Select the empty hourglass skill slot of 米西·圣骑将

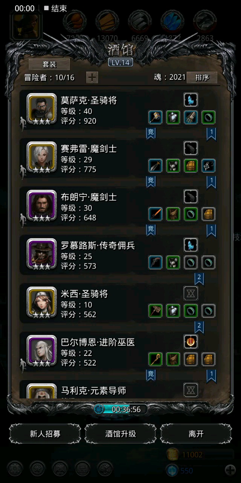tap(191, 293)
